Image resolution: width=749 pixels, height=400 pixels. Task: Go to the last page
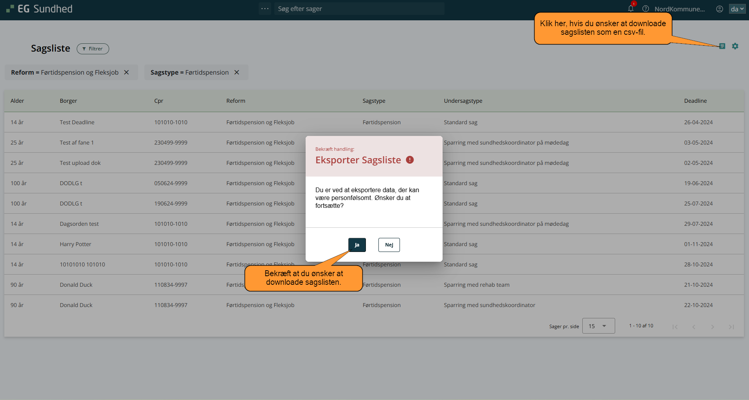(731, 327)
